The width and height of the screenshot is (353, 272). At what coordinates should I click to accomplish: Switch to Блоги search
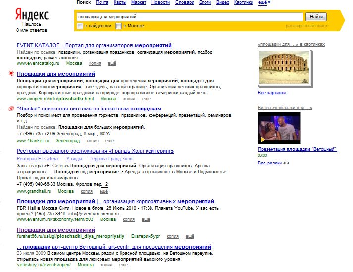point(205,2)
